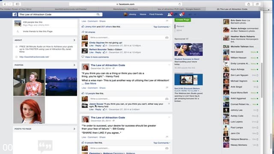This screenshot has width=274, height=154.
Task: Click in Facebook search input field
Action: 58,15
